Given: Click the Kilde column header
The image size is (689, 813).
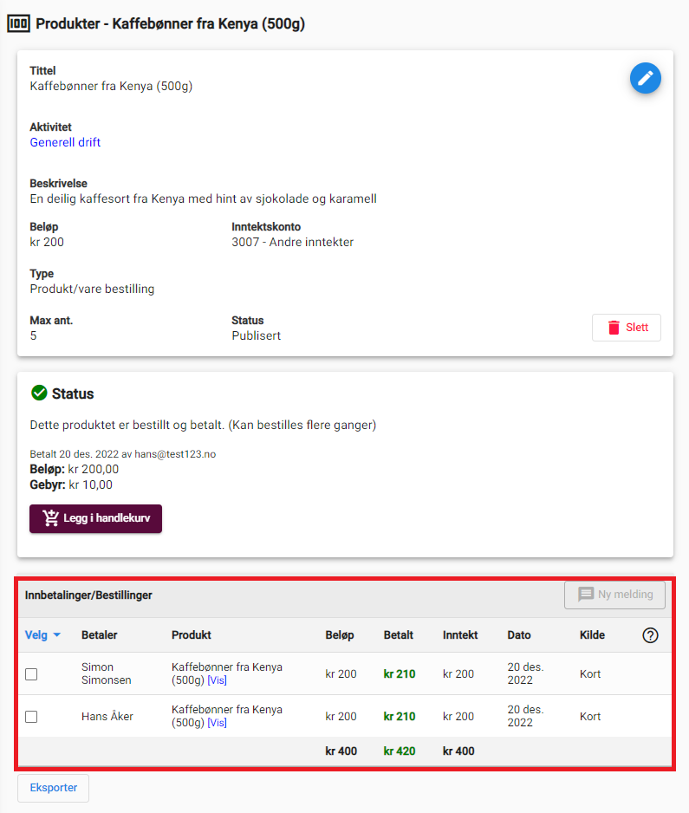Looking at the screenshot, I should pos(592,635).
